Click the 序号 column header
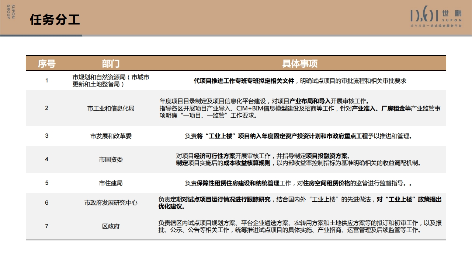Viewport: 472px width, 265px height. 47,64
